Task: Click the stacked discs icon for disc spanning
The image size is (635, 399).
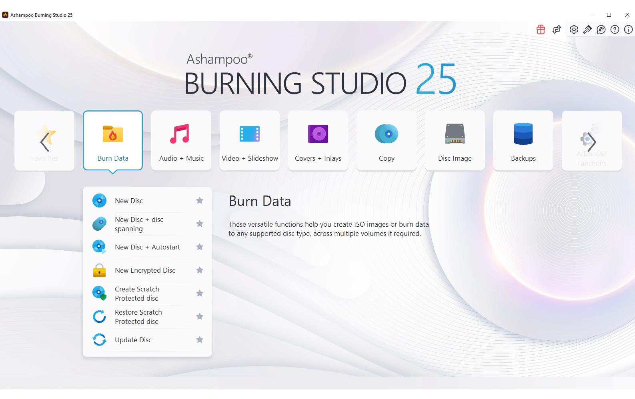Action: coord(99,224)
